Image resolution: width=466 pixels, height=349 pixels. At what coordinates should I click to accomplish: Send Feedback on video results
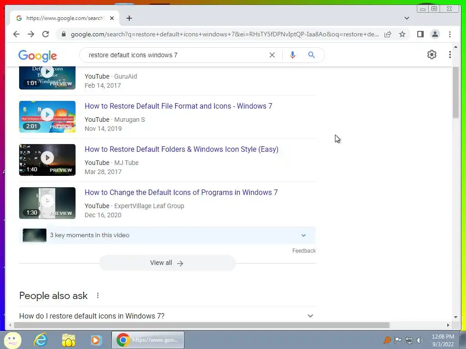tap(304, 251)
